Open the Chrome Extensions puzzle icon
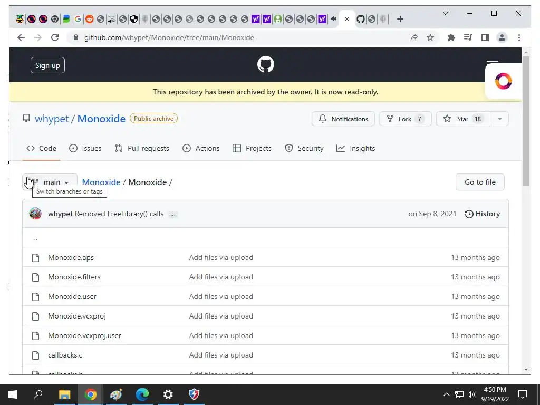The width and height of the screenshot is (540, 405). click(x=451, y=37)
